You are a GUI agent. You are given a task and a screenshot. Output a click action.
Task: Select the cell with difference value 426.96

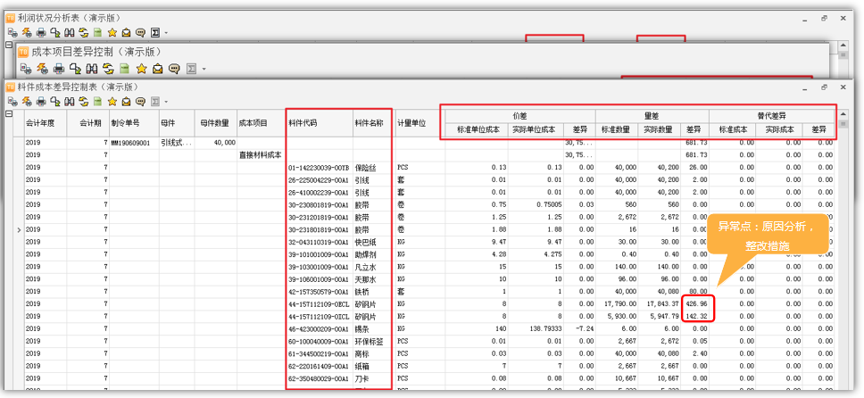tap(694, 303)
